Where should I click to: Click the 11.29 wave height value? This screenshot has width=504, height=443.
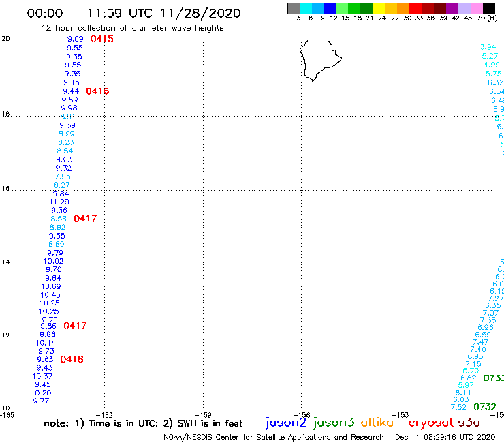click(59, 202)
